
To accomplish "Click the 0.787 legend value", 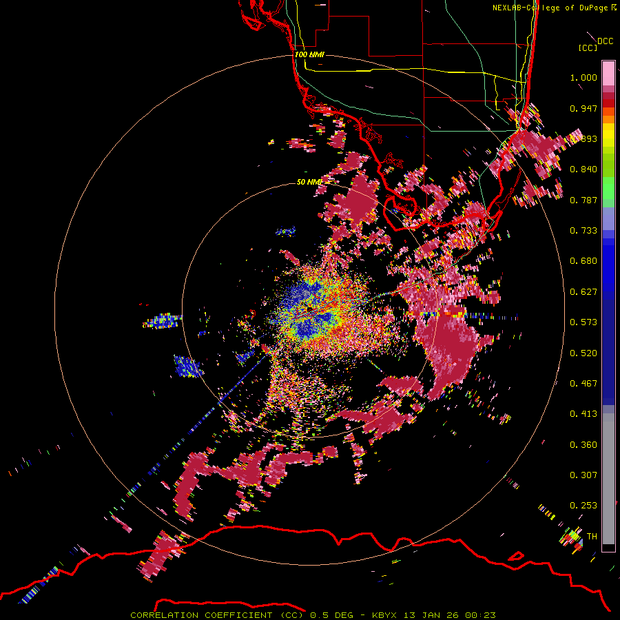I will (x=583, y=200).
